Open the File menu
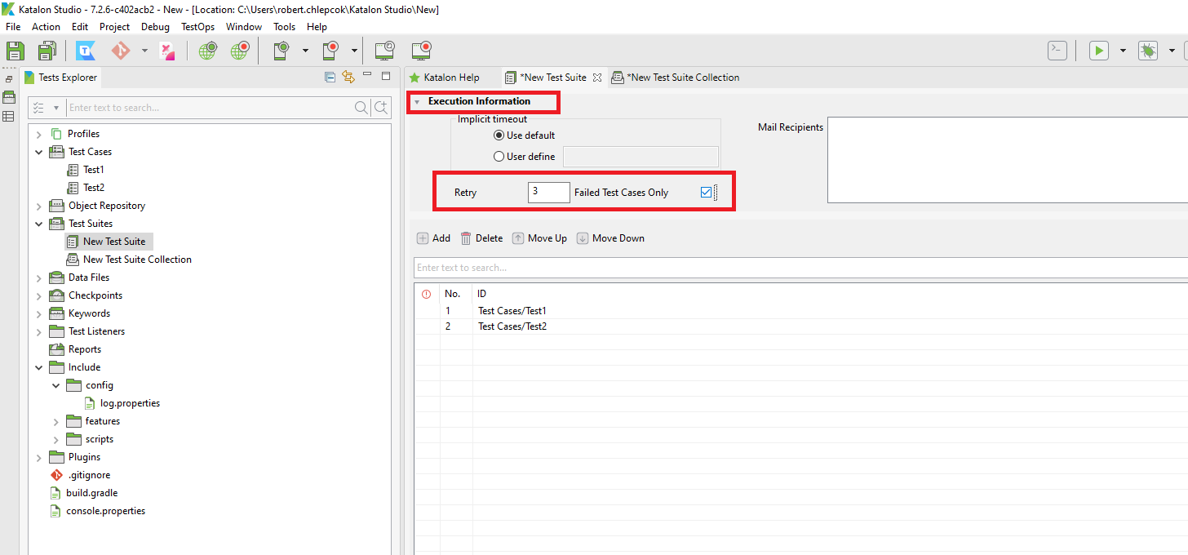The width and height of the screenshot is (1188, 555). click(13, 27)
